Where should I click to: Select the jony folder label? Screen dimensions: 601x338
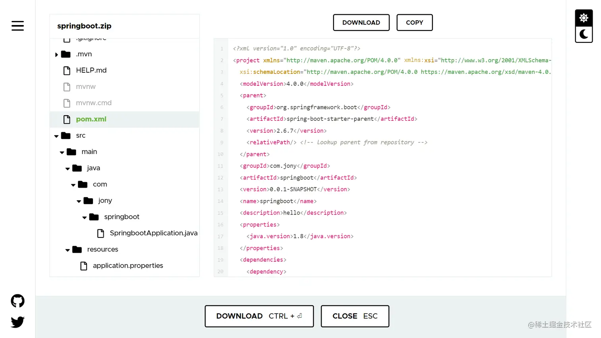click(105, 201)
